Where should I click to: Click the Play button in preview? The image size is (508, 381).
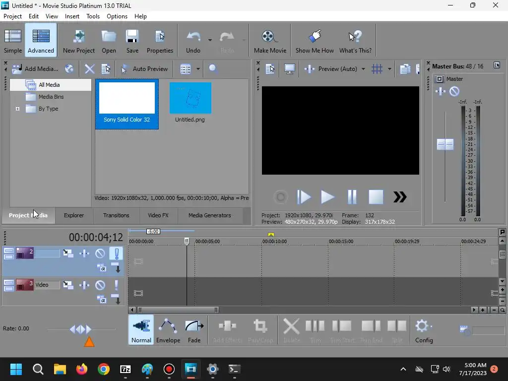coord(327,197)
